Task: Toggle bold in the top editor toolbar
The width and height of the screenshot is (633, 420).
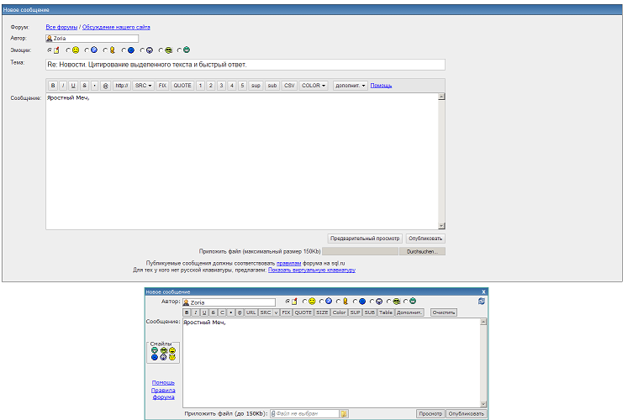Action: click(52, 86)
